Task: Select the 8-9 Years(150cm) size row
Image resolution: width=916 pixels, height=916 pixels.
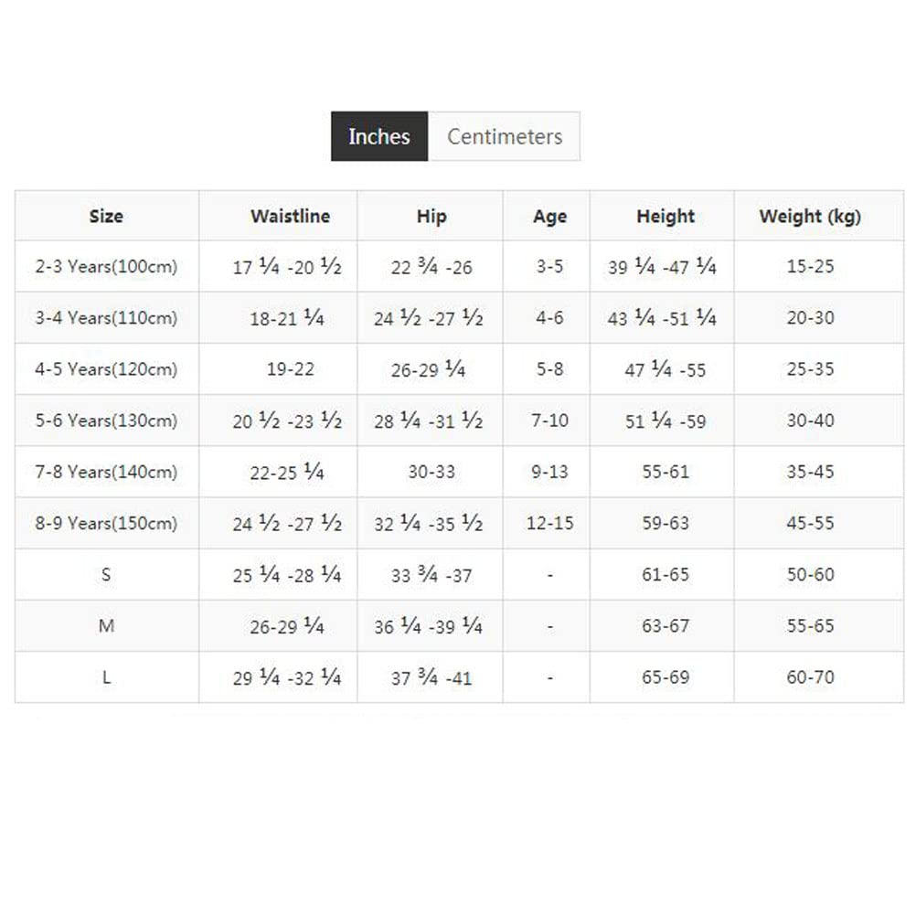Action: (459, 524)
